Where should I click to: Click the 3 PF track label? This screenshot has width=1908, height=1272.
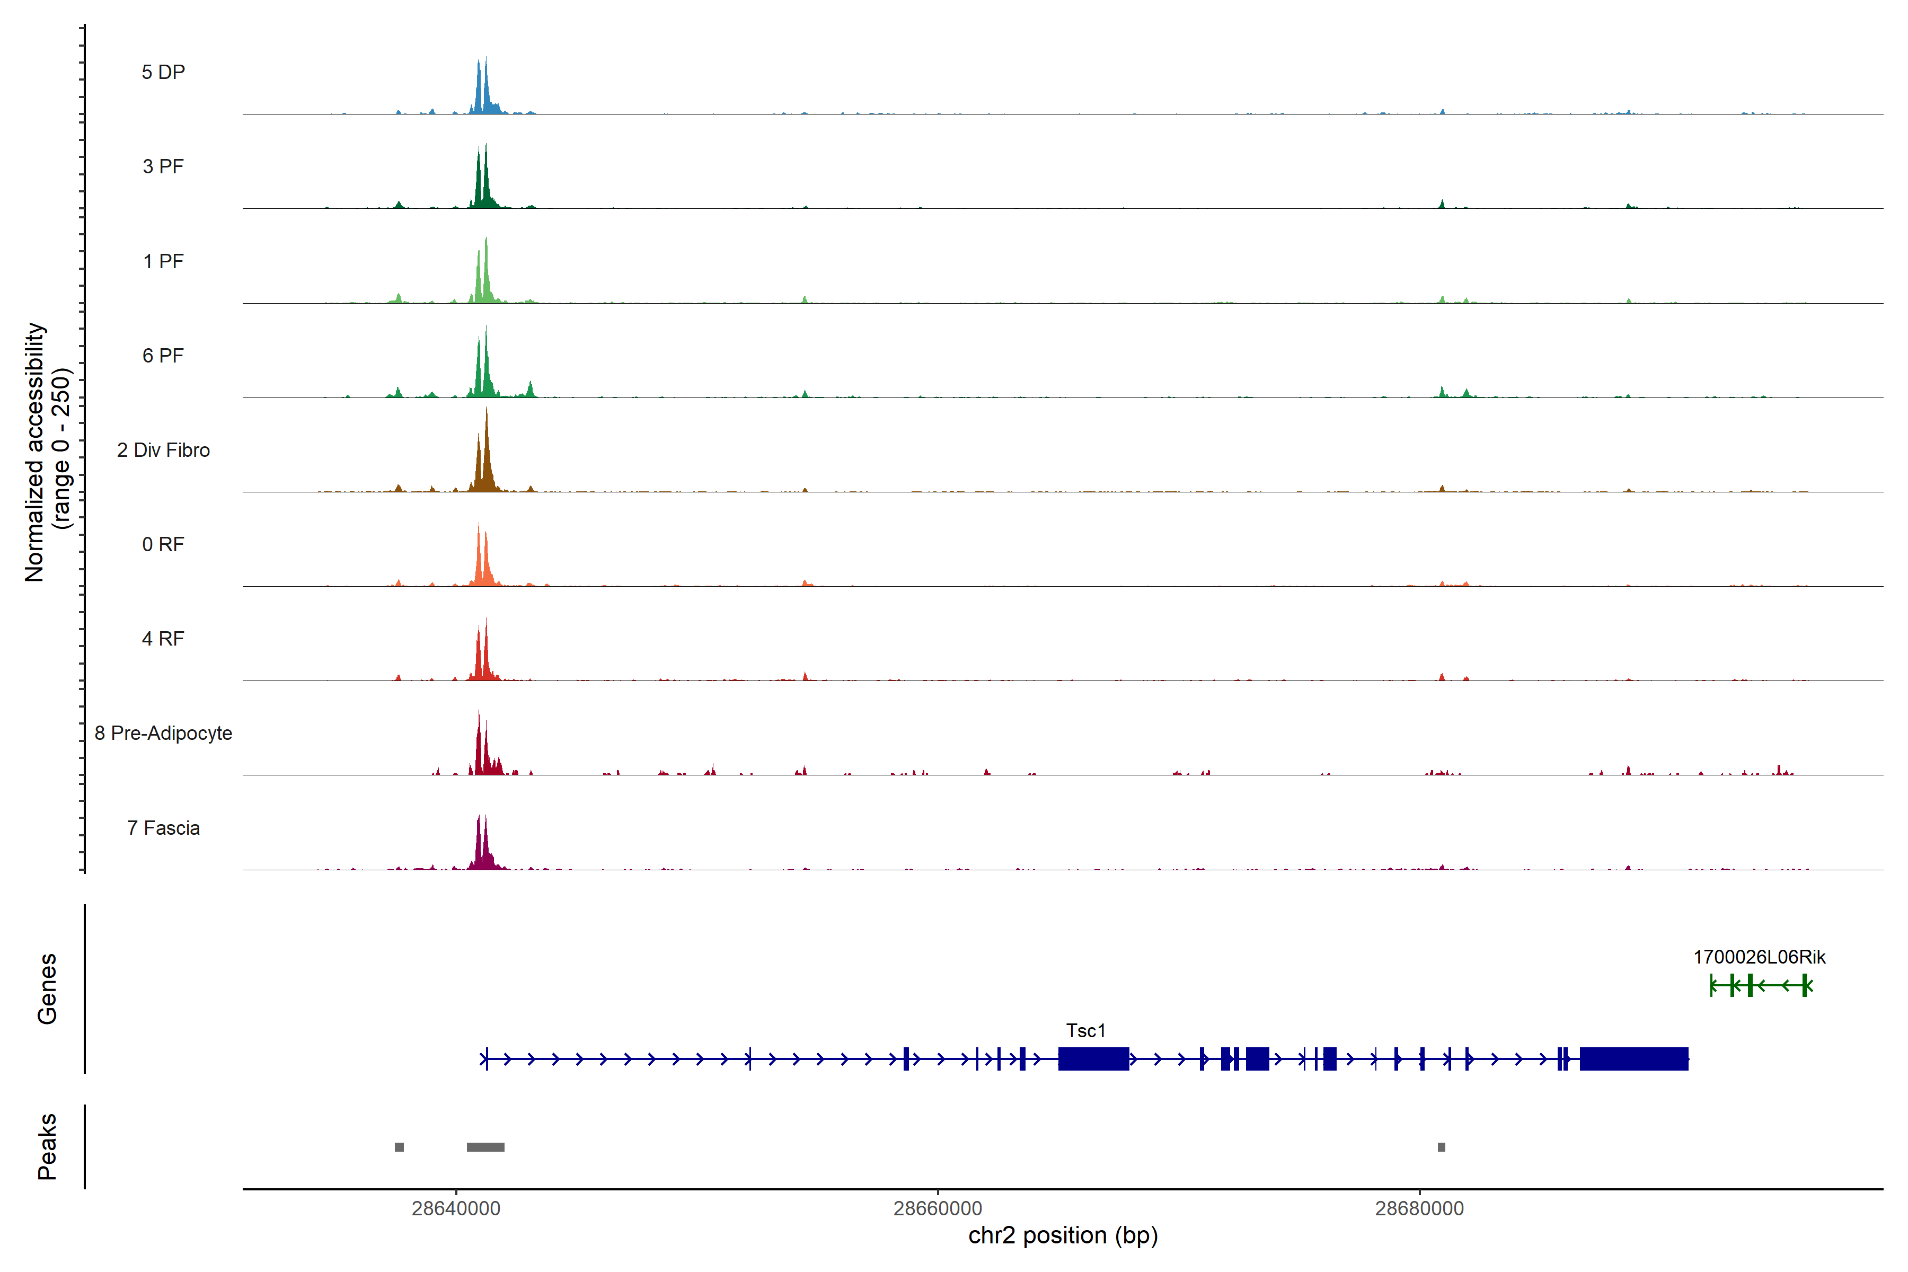click(163, 166)
